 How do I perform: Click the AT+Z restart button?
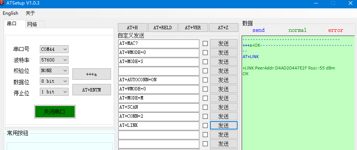tap(223, 28)
